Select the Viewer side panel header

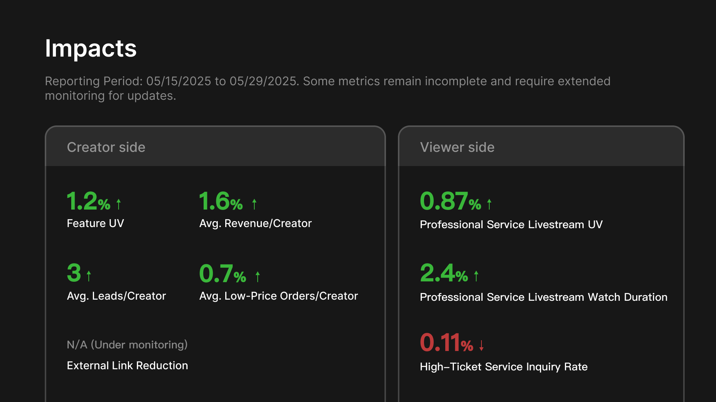[x=457, y=147]
